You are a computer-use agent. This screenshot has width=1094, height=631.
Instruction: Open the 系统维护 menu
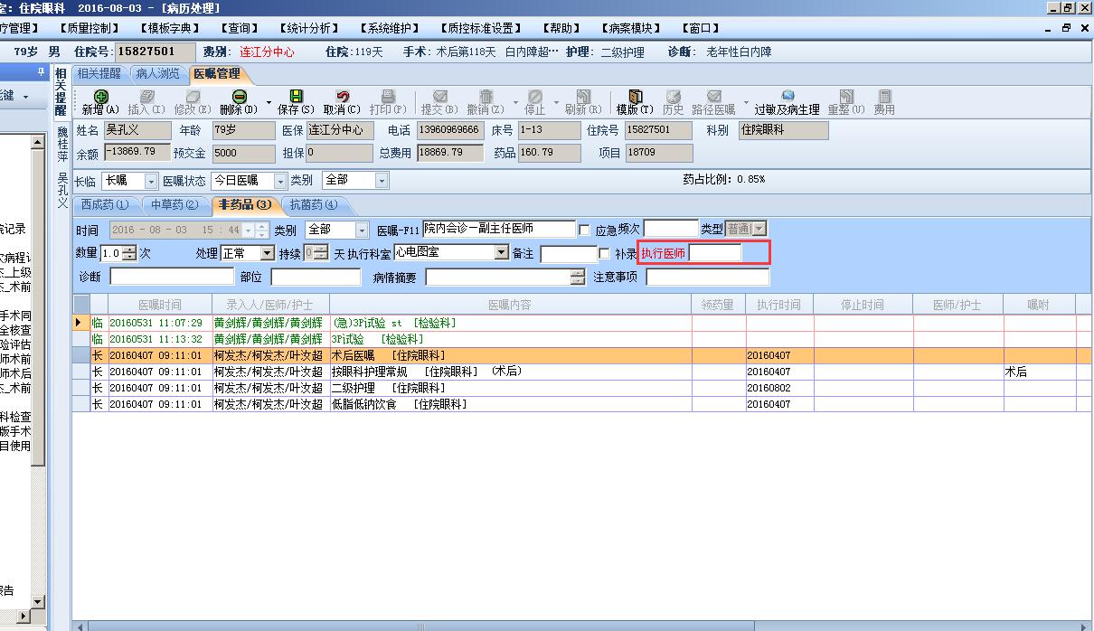click(391, 28)
